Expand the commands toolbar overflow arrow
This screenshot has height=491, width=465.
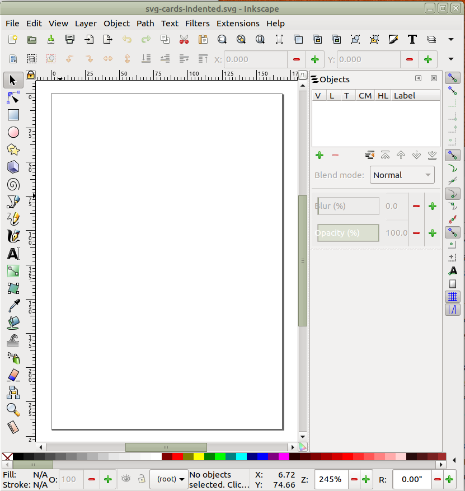[451, 39]
